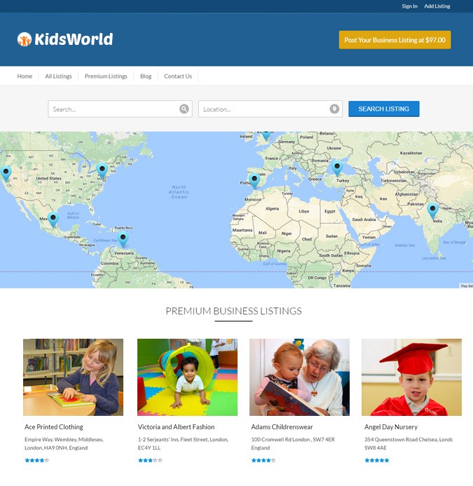Click star rating under Adams Childrenswear

(263, 460)
